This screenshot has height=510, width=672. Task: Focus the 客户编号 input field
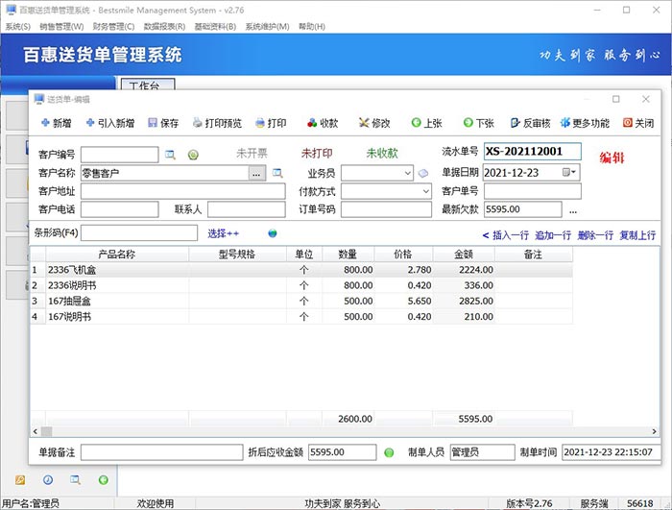(120, 155)
